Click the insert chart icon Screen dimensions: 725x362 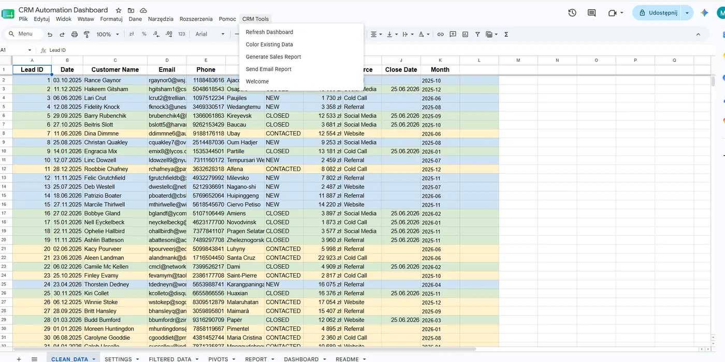tap(465, 34)
